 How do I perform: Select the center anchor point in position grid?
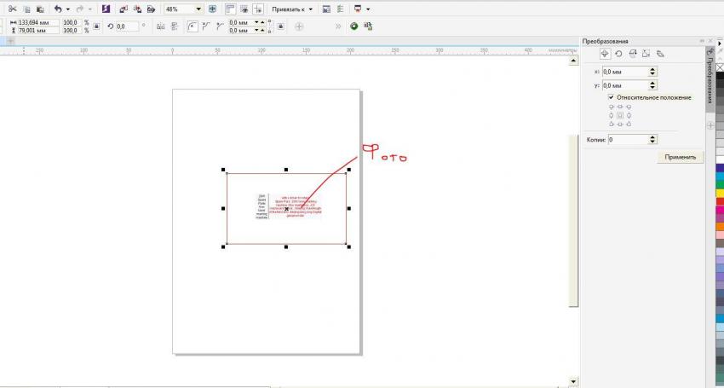(x=620, y=115)
